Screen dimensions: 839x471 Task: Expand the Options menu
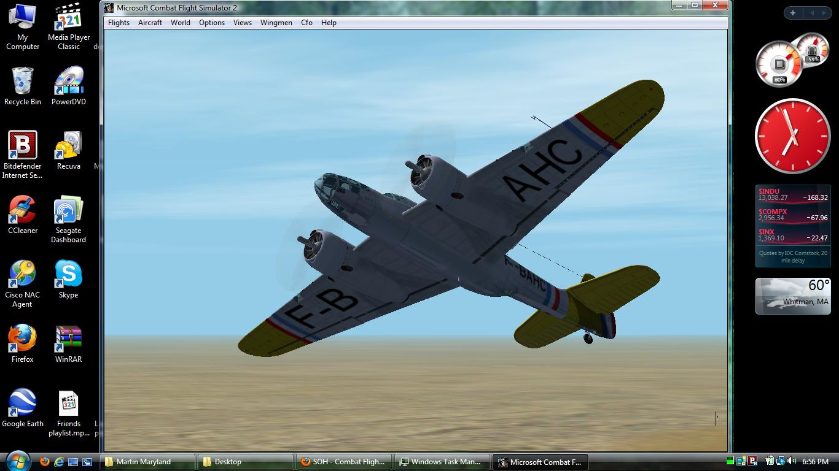pyautogui.click(x=211, y=23)
